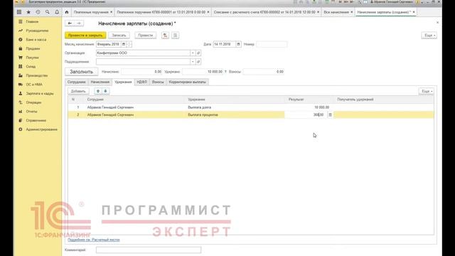Select the Удержания tab
Viewport: 455px width, 256px height.
[x=123, y=82]
